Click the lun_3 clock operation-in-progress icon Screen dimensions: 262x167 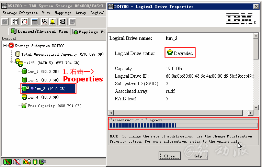tap(26, 88)
